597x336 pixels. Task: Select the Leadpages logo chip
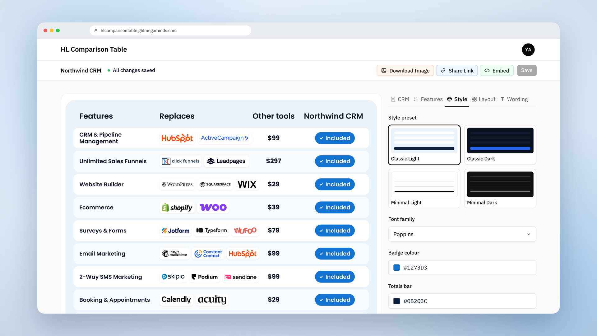tap(226, 161)
